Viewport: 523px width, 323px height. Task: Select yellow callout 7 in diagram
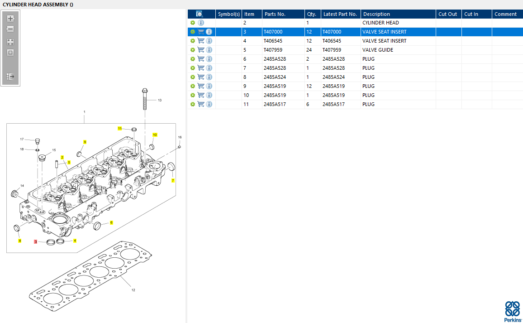(x=173, y=180)
